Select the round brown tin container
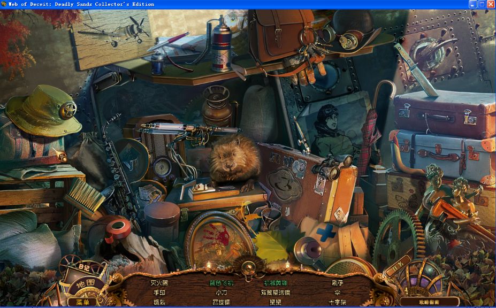The image size is (496, 308). pos(162,221)
